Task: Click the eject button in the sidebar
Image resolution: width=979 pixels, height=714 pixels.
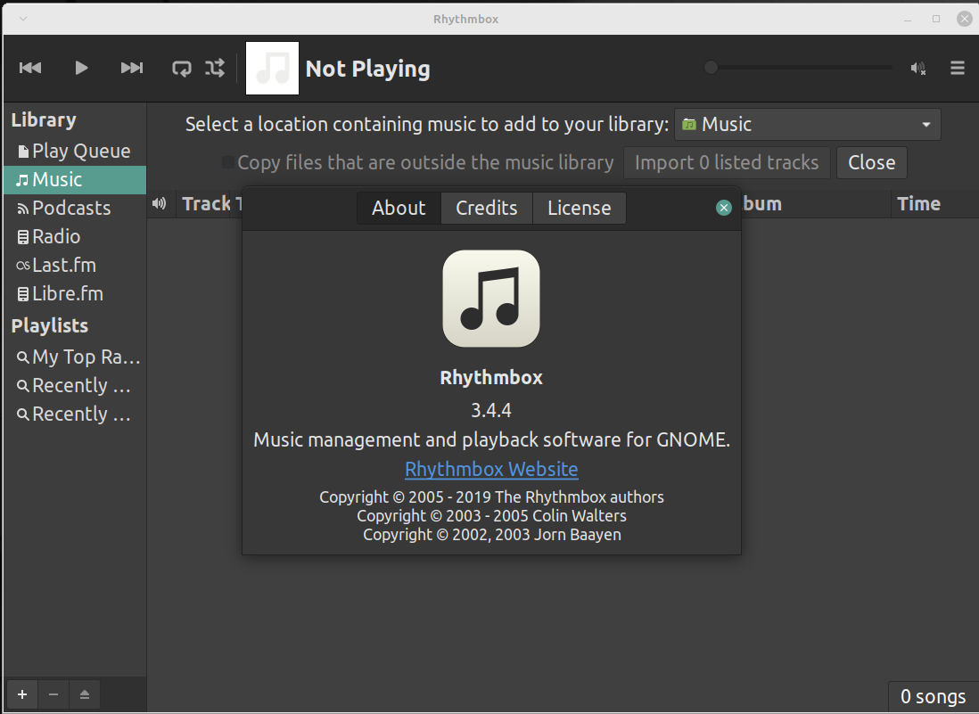Action: pos(85,694)
